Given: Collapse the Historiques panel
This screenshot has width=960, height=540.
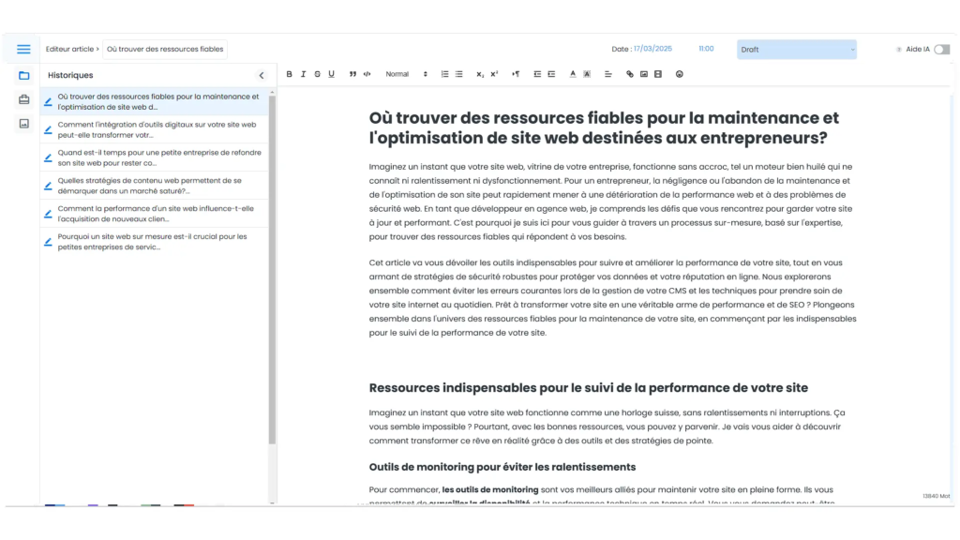Looking at the screenshot, I should tap(262, 75).
